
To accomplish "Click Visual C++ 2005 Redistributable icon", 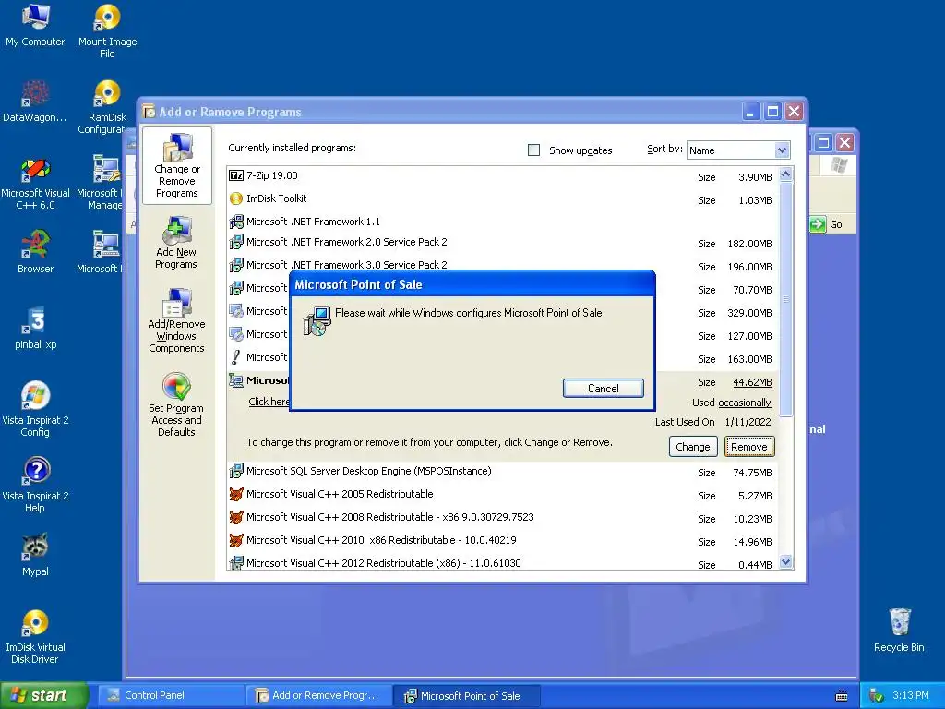I will tap(236, 494).
